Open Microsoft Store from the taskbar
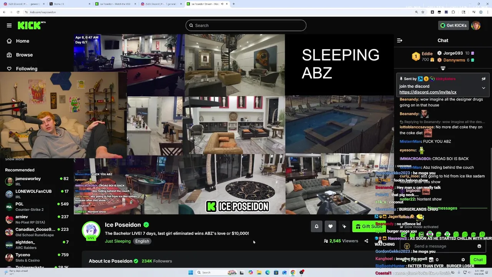The height and width of the screenshot is (277, 492). [x=276, y=272]
